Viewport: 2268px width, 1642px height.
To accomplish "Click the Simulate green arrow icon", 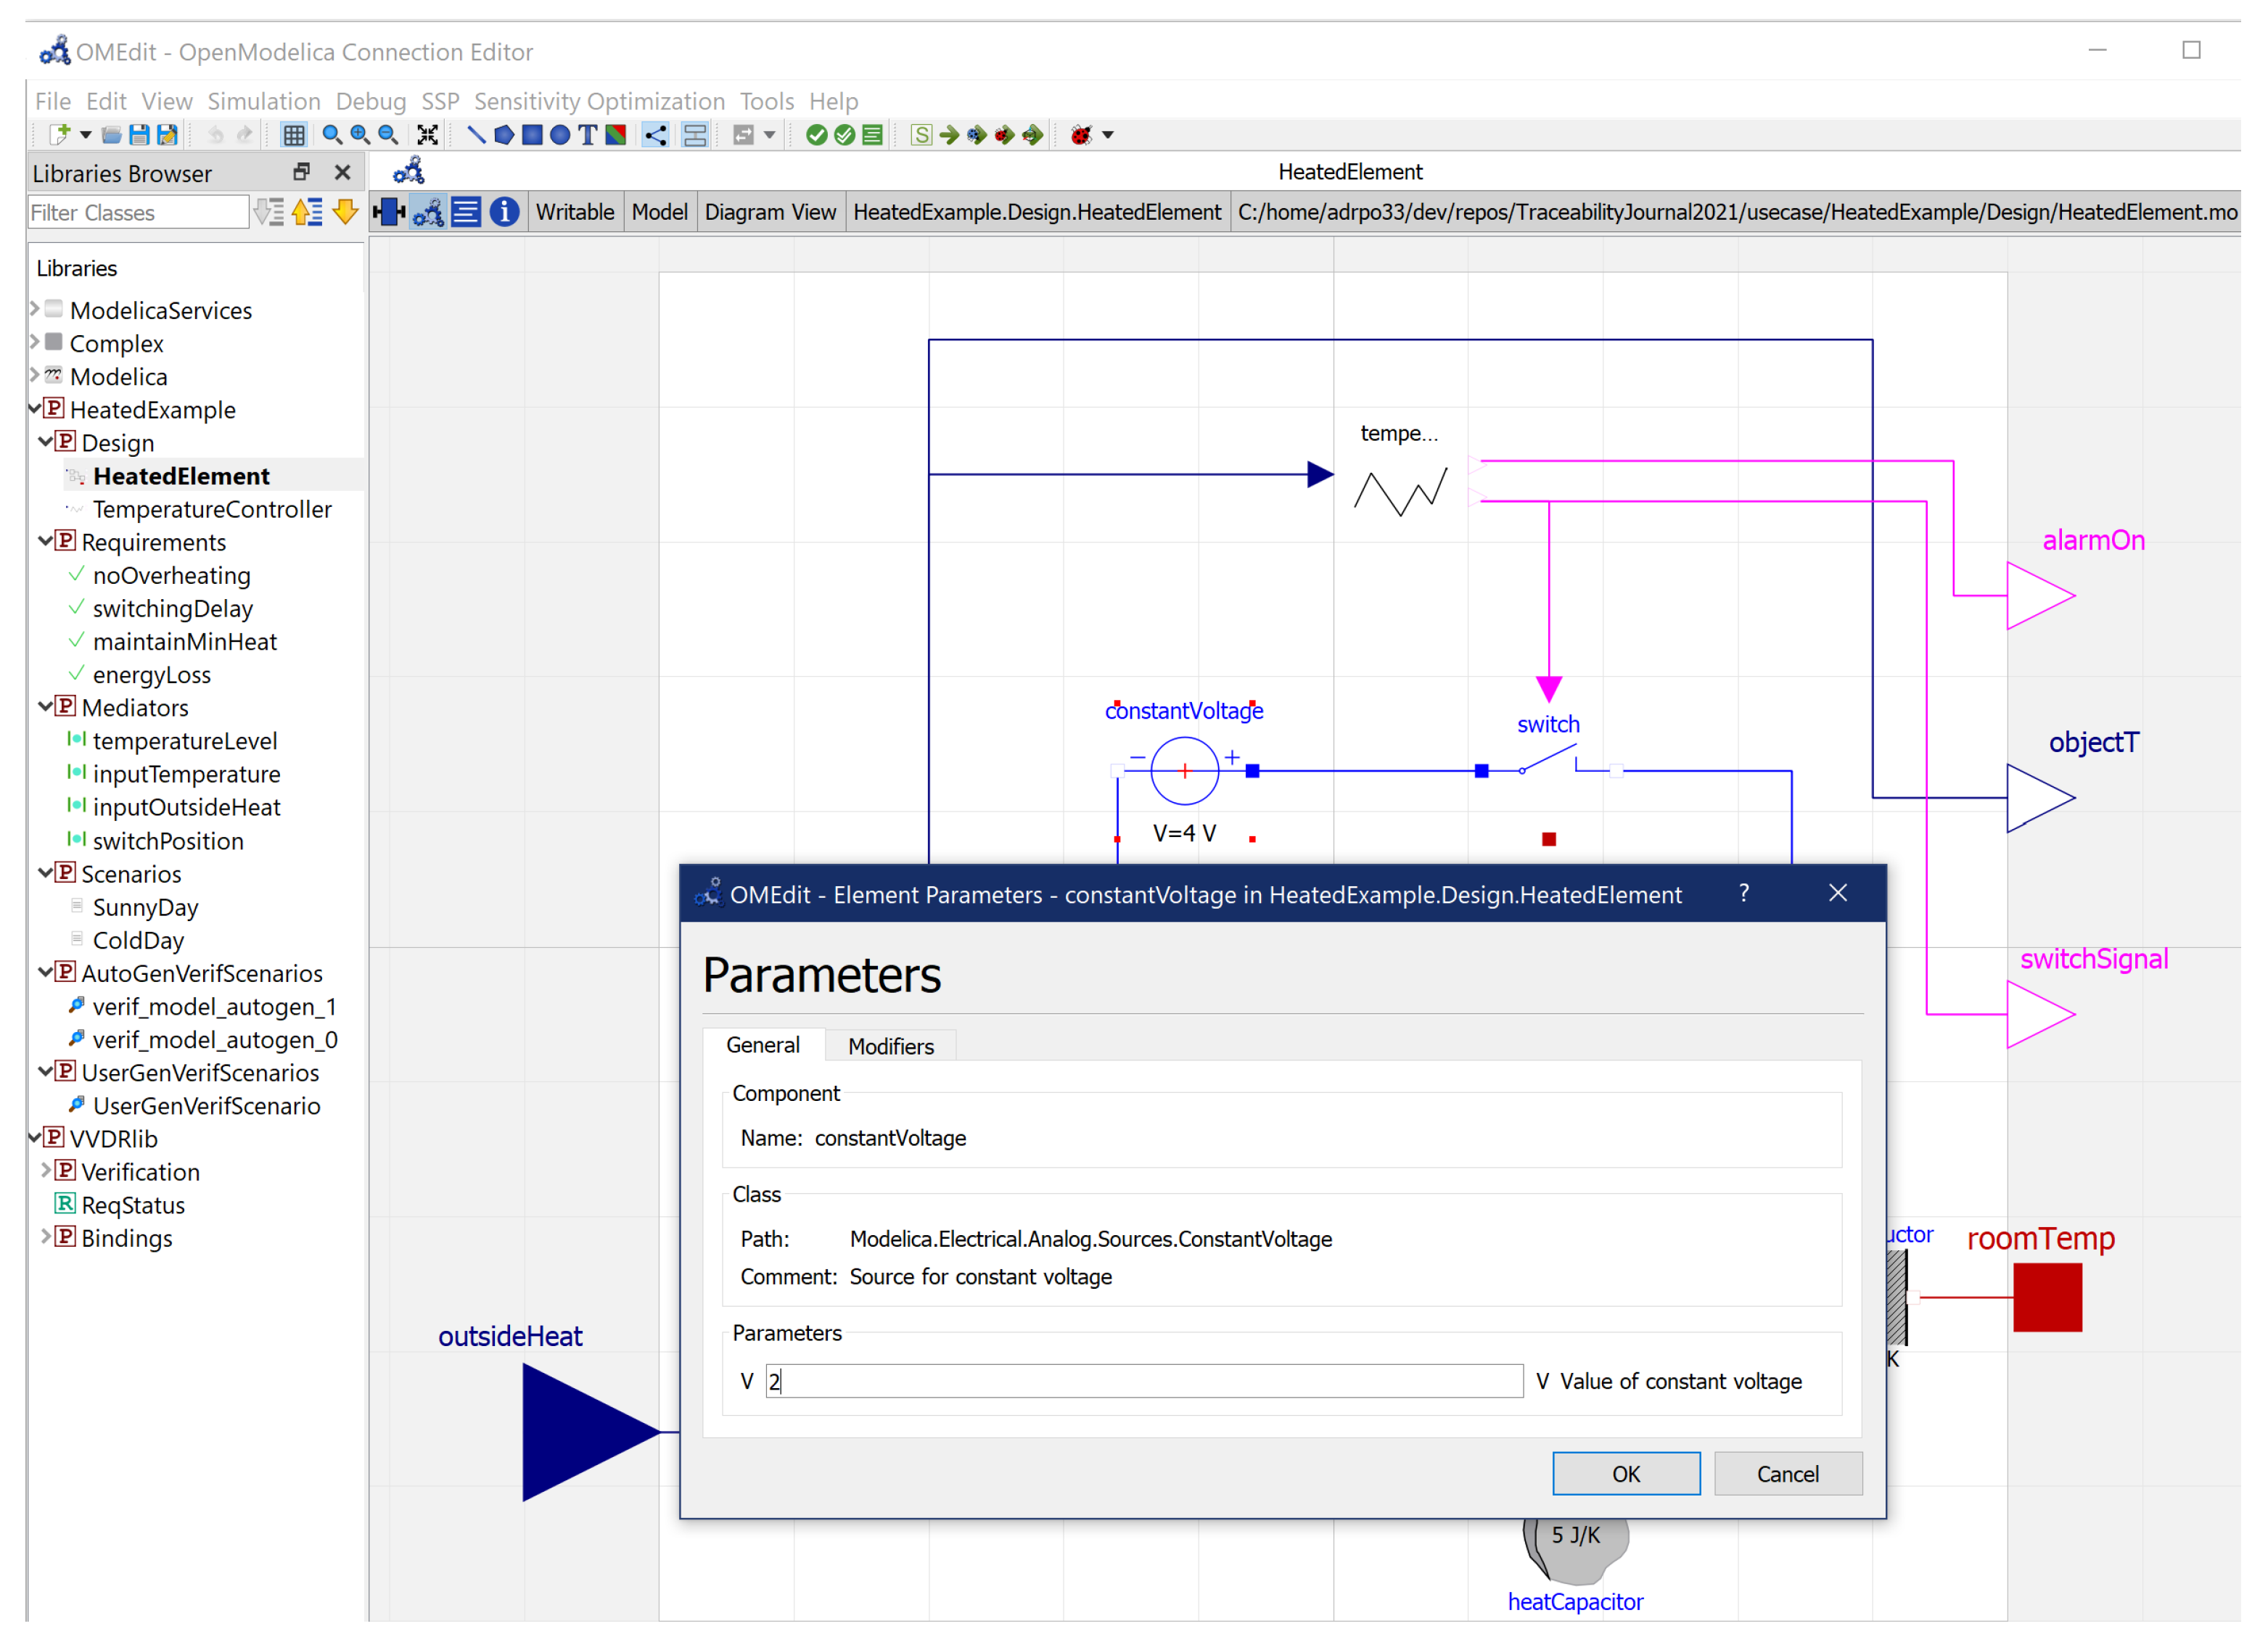I will click(x=949, y=135).
